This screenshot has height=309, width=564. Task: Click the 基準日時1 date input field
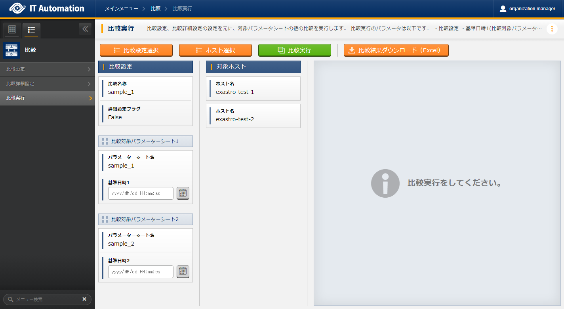[141, 193]
